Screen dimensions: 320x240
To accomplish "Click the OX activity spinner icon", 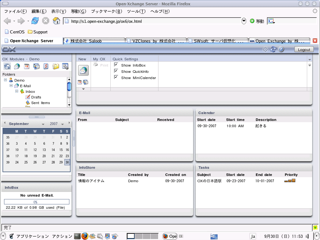I will click(x=265, y=49).
